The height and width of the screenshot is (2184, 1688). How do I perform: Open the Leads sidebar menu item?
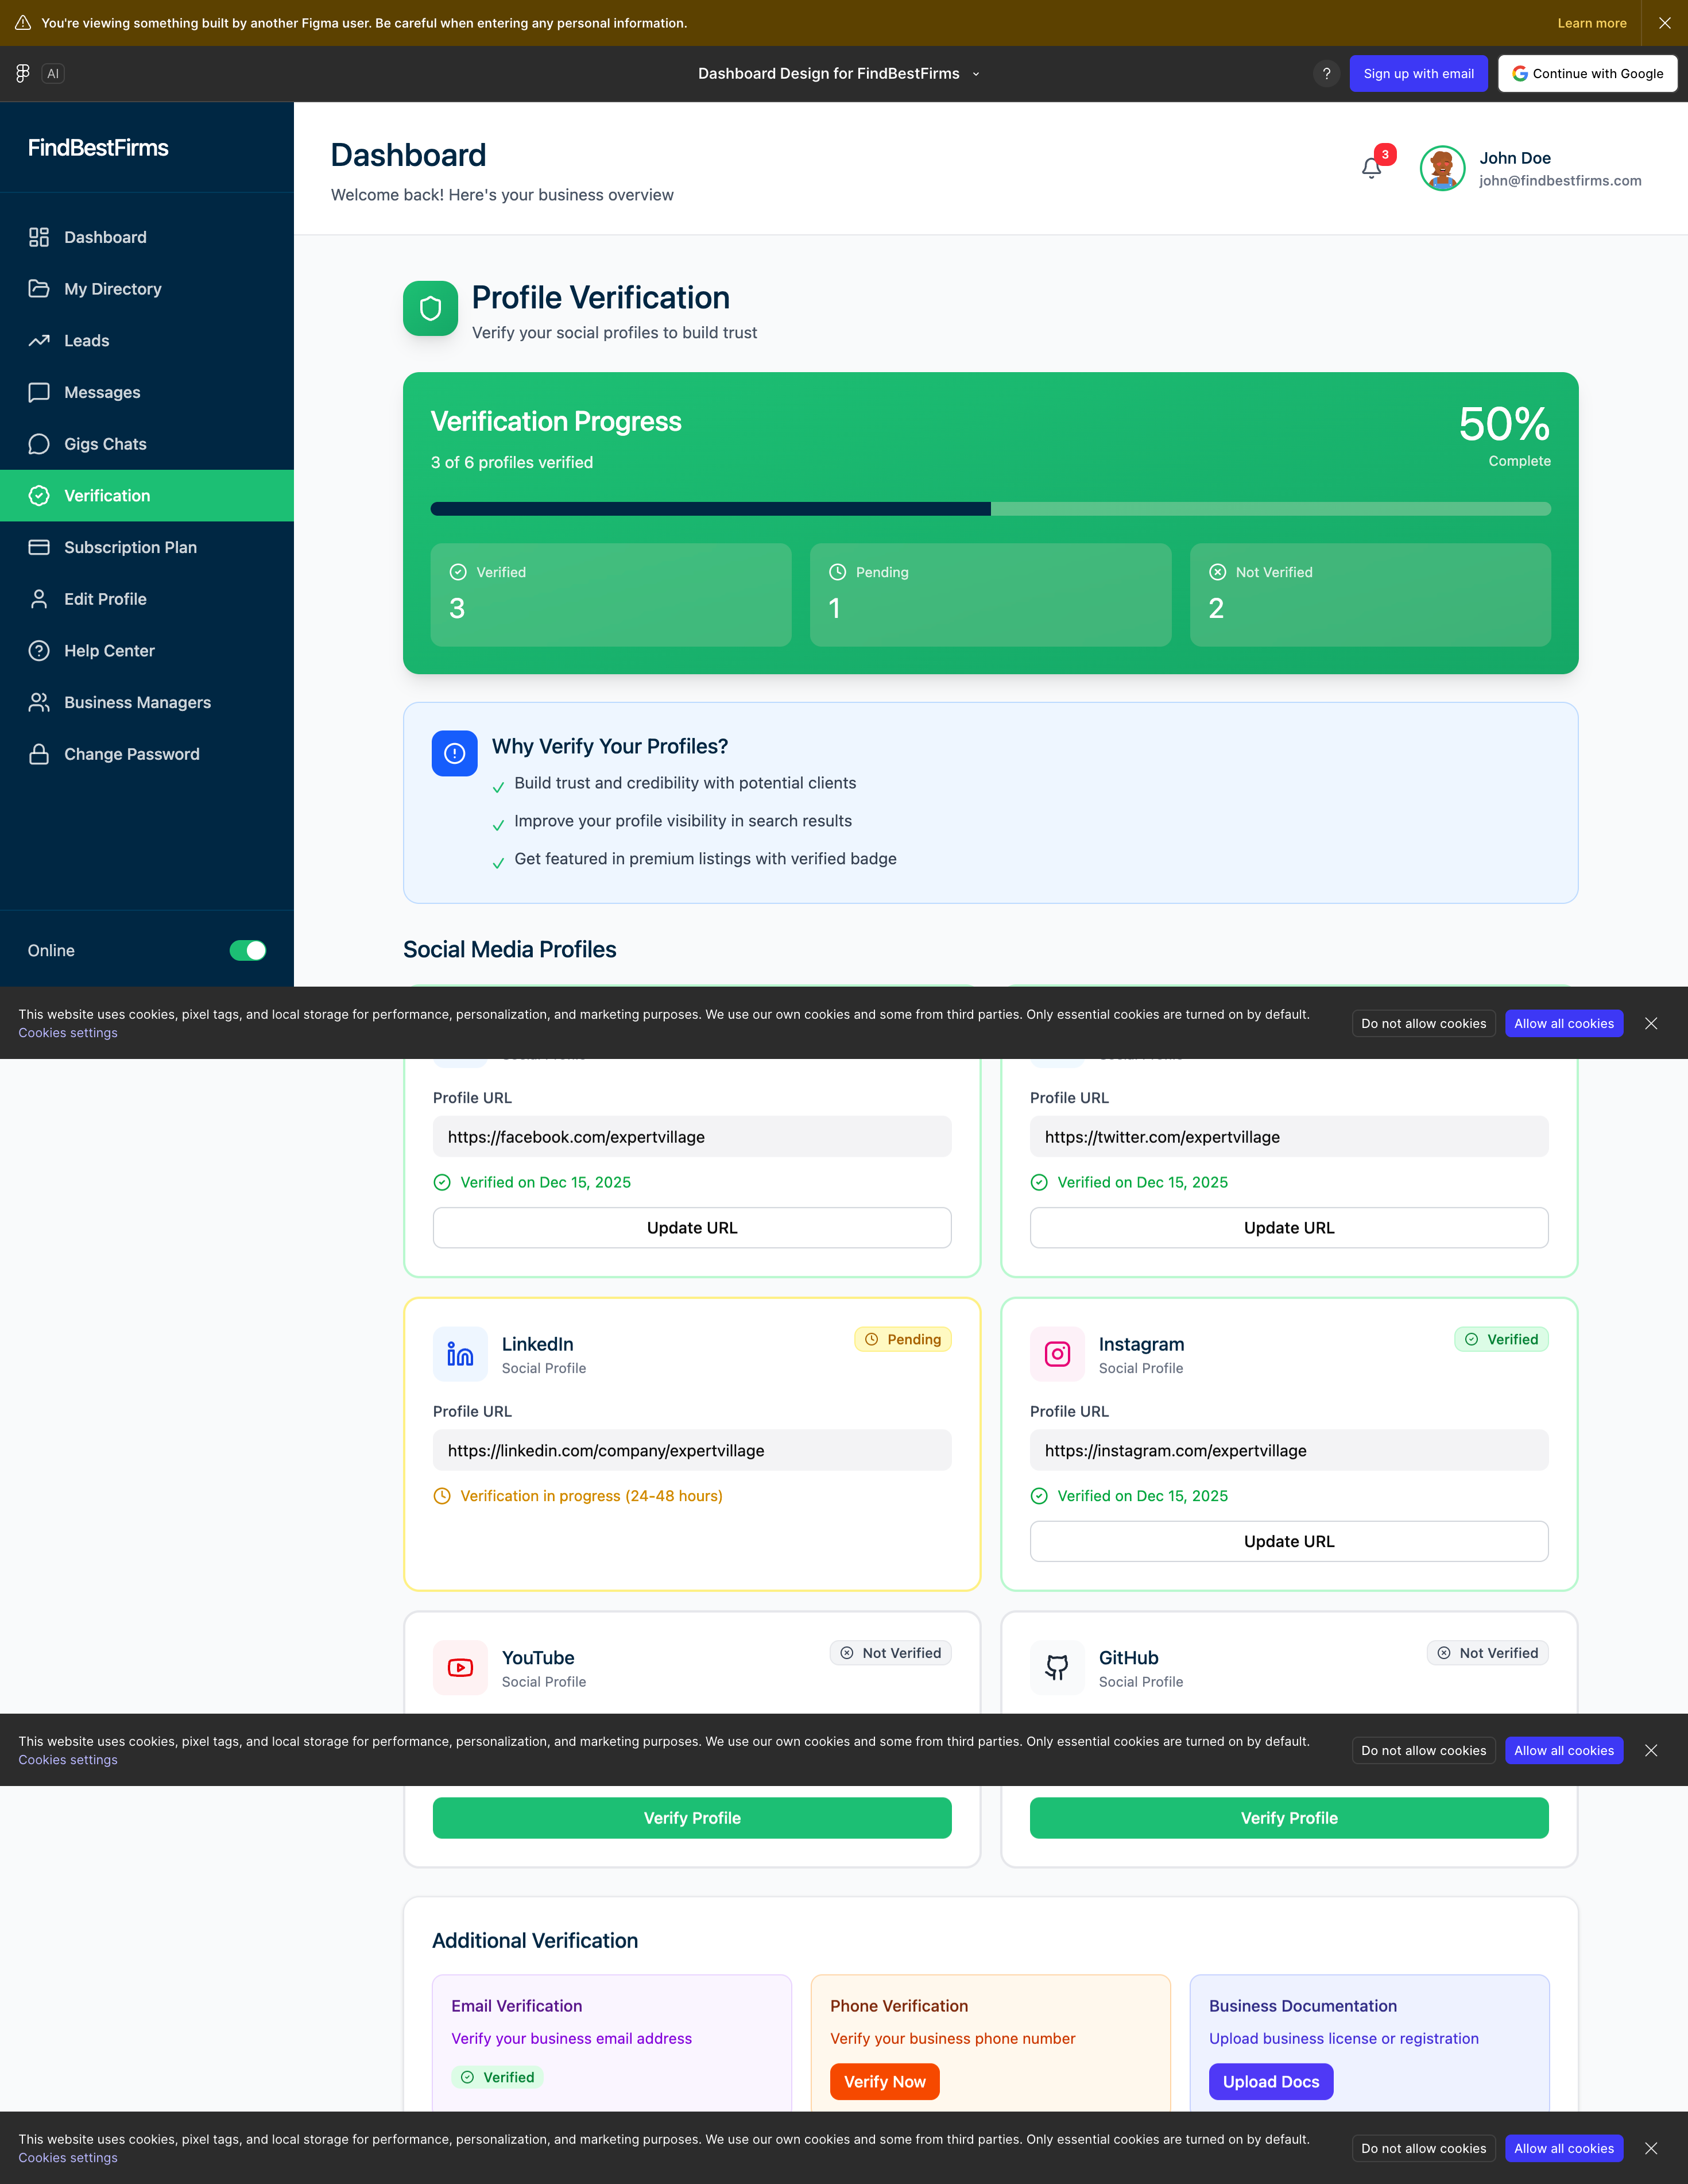click(87, 341)
